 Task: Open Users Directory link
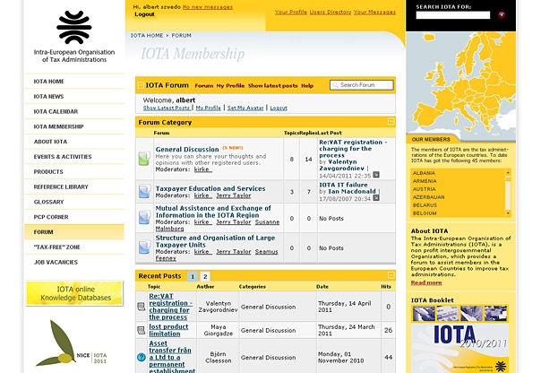coord(331,12)
